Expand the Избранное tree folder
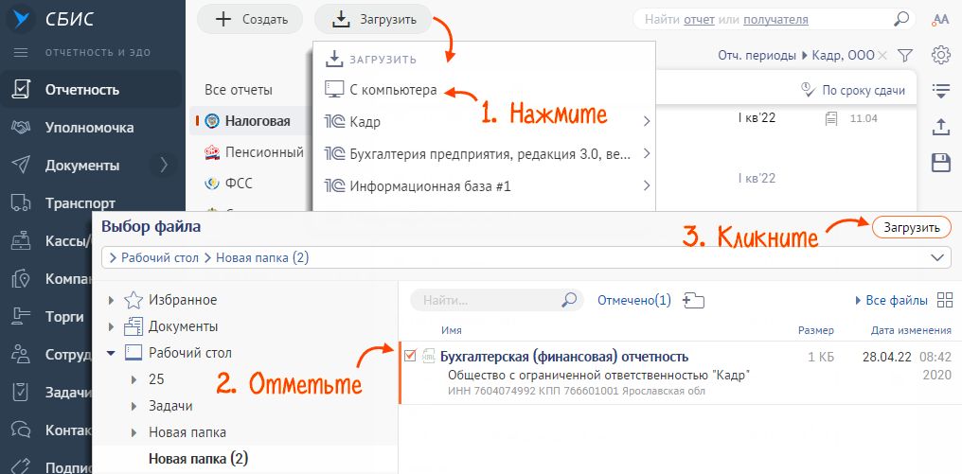 (x=113, y=301)
